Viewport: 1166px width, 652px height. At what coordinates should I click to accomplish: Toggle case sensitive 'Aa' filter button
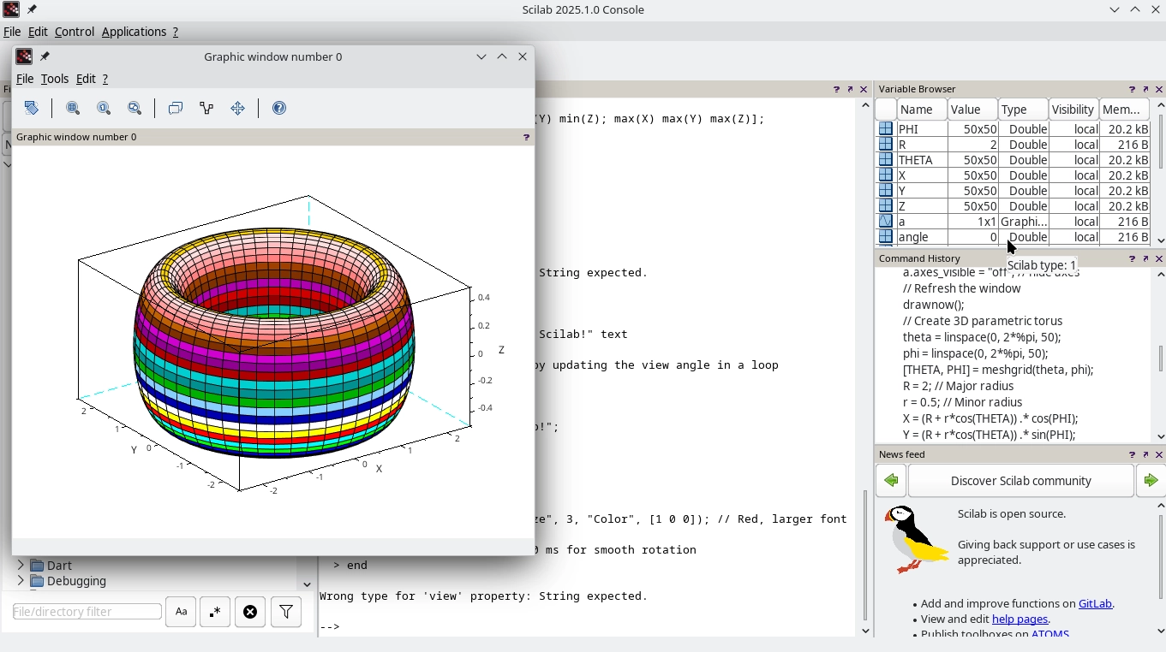[x=181, y=612]
